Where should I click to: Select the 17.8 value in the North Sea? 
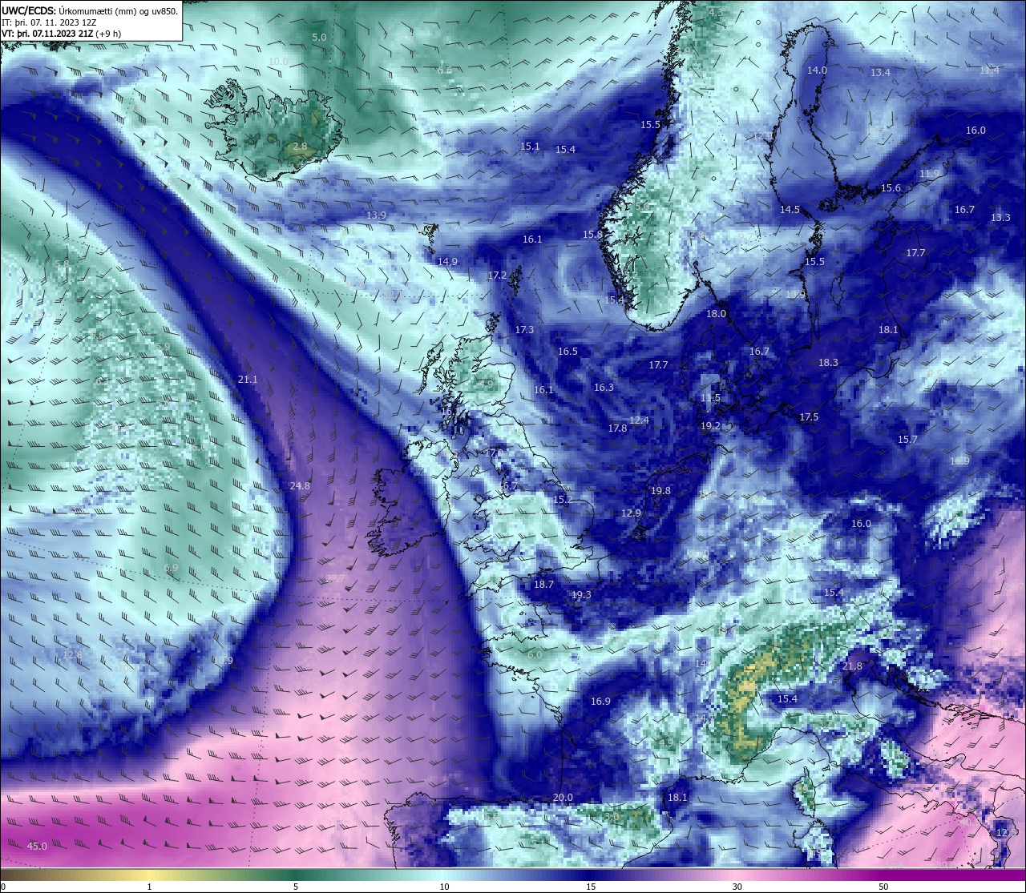point(617,428)
